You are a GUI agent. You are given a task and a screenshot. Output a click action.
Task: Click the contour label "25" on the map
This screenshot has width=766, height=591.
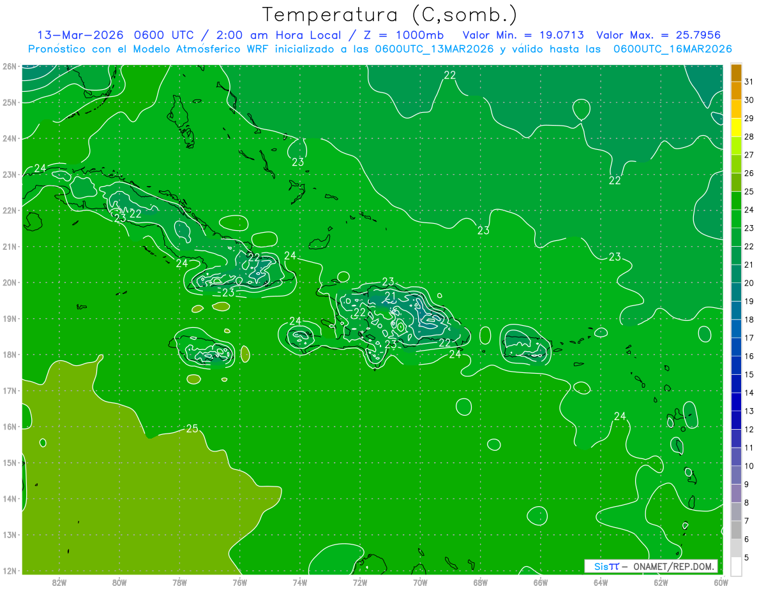click(x=192, y=428)
